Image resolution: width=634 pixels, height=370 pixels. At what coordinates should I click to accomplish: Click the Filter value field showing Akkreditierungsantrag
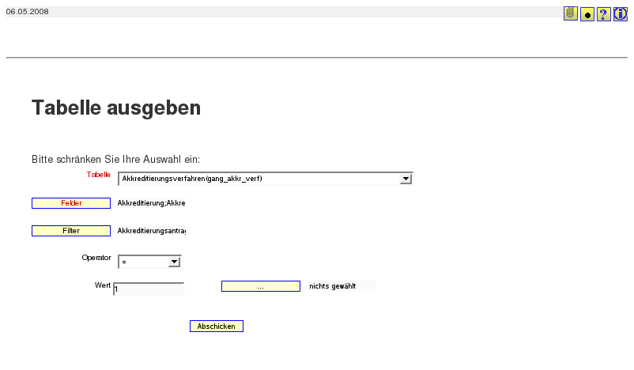(x=151, y=231)
